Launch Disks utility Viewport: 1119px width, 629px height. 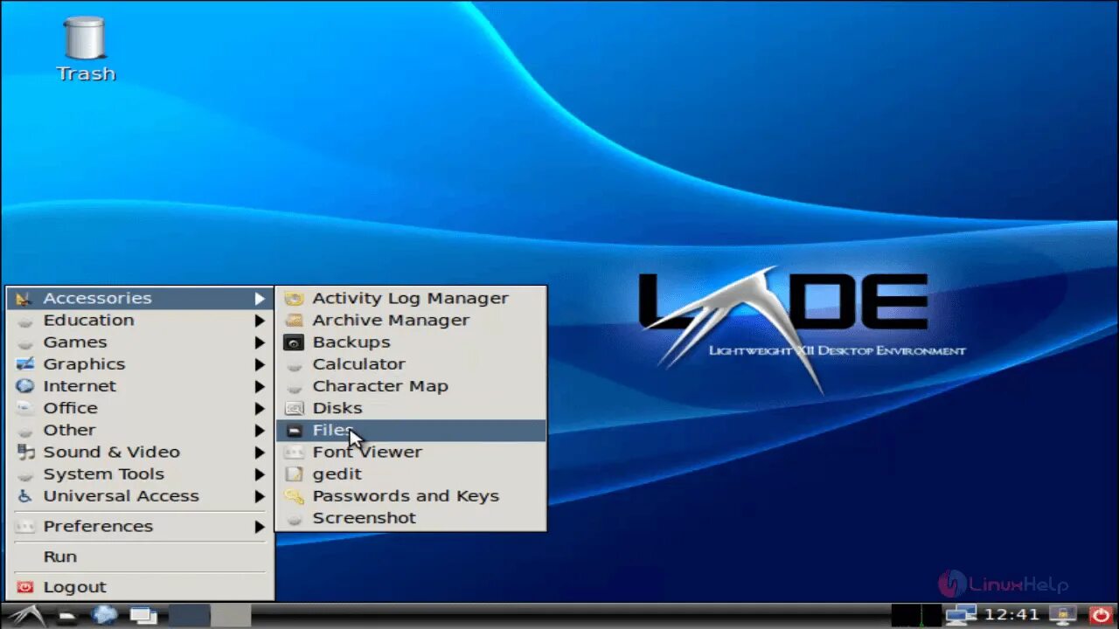pos(411,408)
